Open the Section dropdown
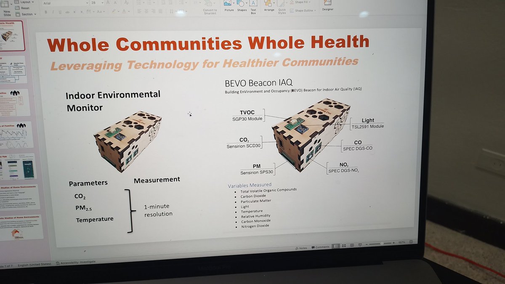The height and width of the screenshot is (284, 505). (26, 14)
